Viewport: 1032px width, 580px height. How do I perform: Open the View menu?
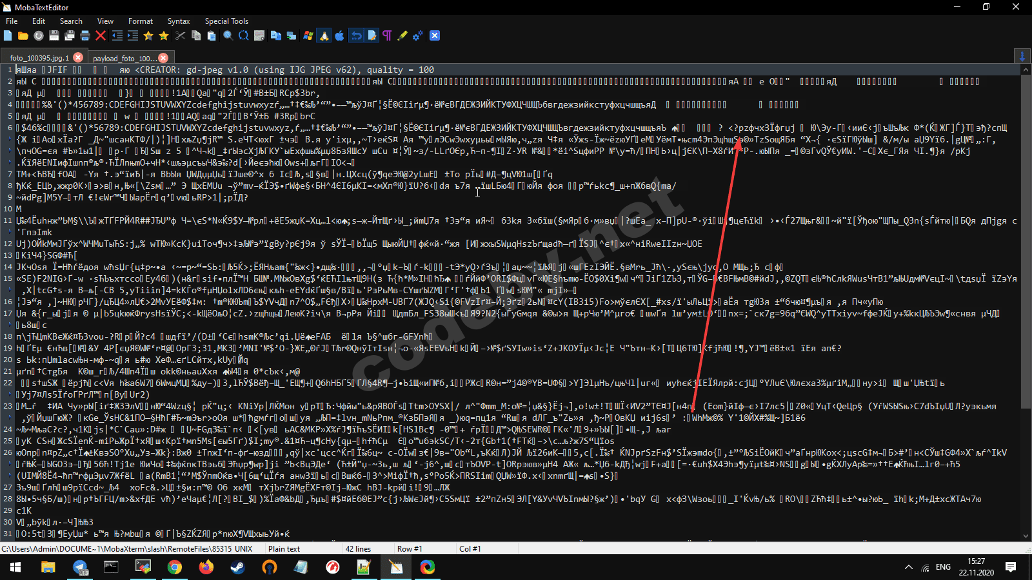pos(105,21)
